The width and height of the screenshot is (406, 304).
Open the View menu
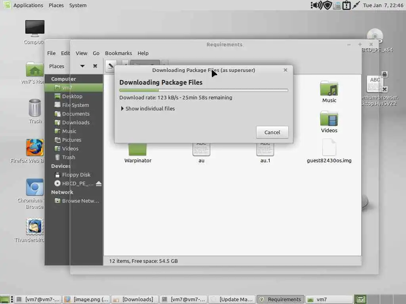pos(81,53)
